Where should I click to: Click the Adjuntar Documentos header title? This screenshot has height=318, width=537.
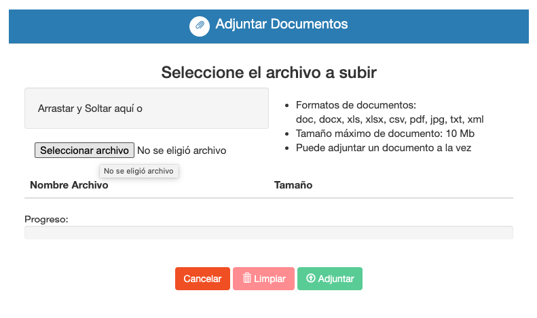point(282,24)
